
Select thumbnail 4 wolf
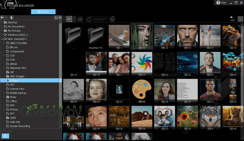pos(210,116)
